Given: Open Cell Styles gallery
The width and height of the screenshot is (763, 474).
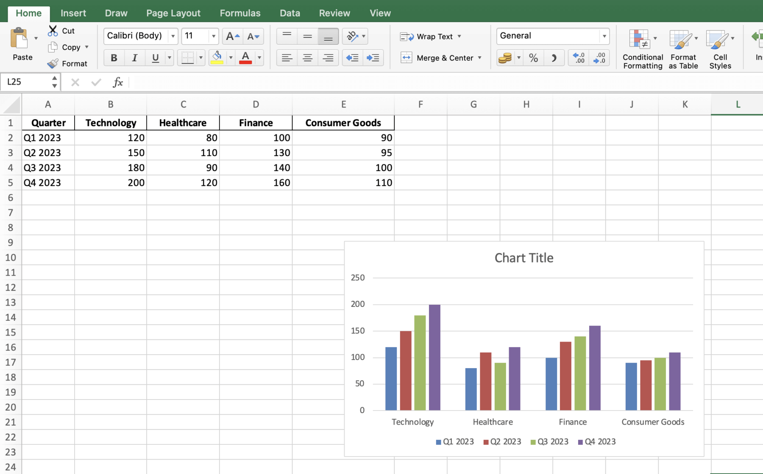Looking at the screenshot, I should coord(720,49).
